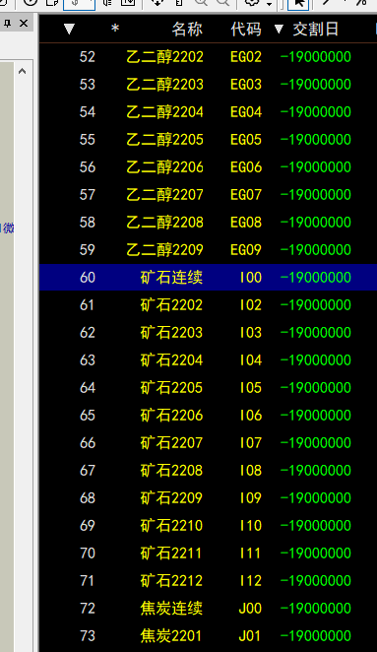Screen dimensions: 377x652
Task: Click code cell J00
Action: pyautogui.click(x=250, y=608)
